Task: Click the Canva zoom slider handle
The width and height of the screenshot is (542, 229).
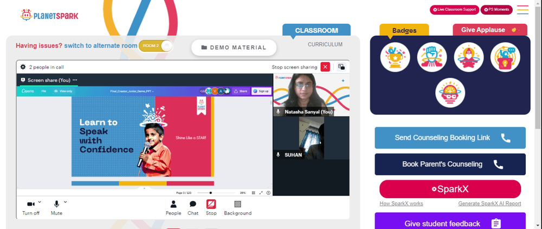Action: coord(210,193)
